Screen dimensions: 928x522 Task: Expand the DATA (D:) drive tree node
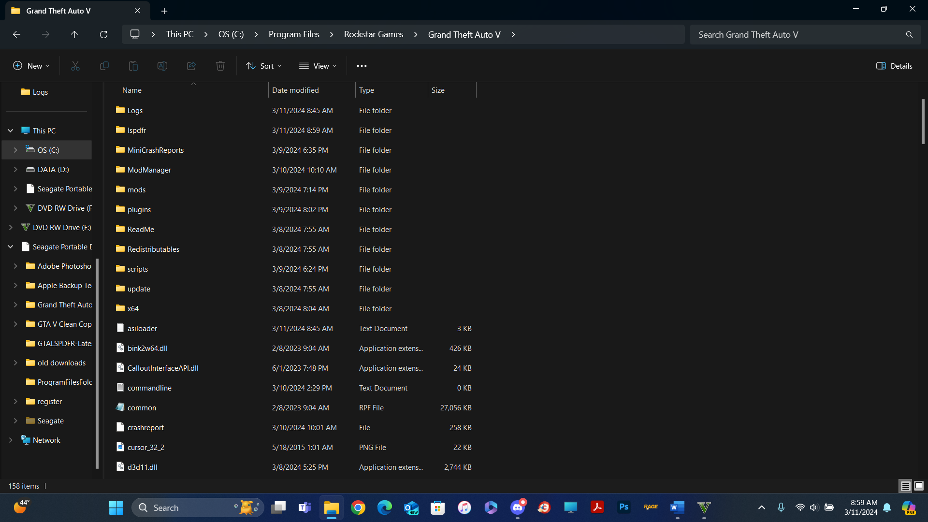(x=15, y=169)
